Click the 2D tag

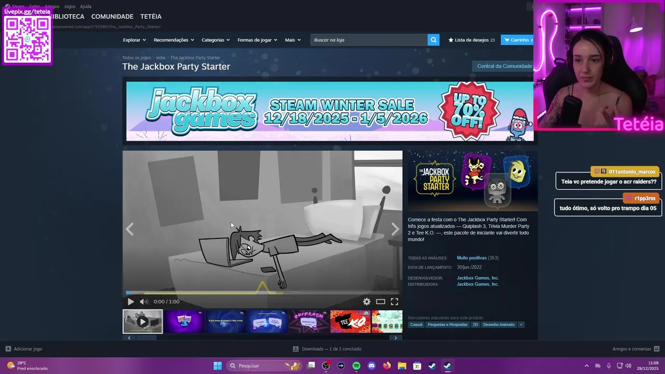point(475,325)
